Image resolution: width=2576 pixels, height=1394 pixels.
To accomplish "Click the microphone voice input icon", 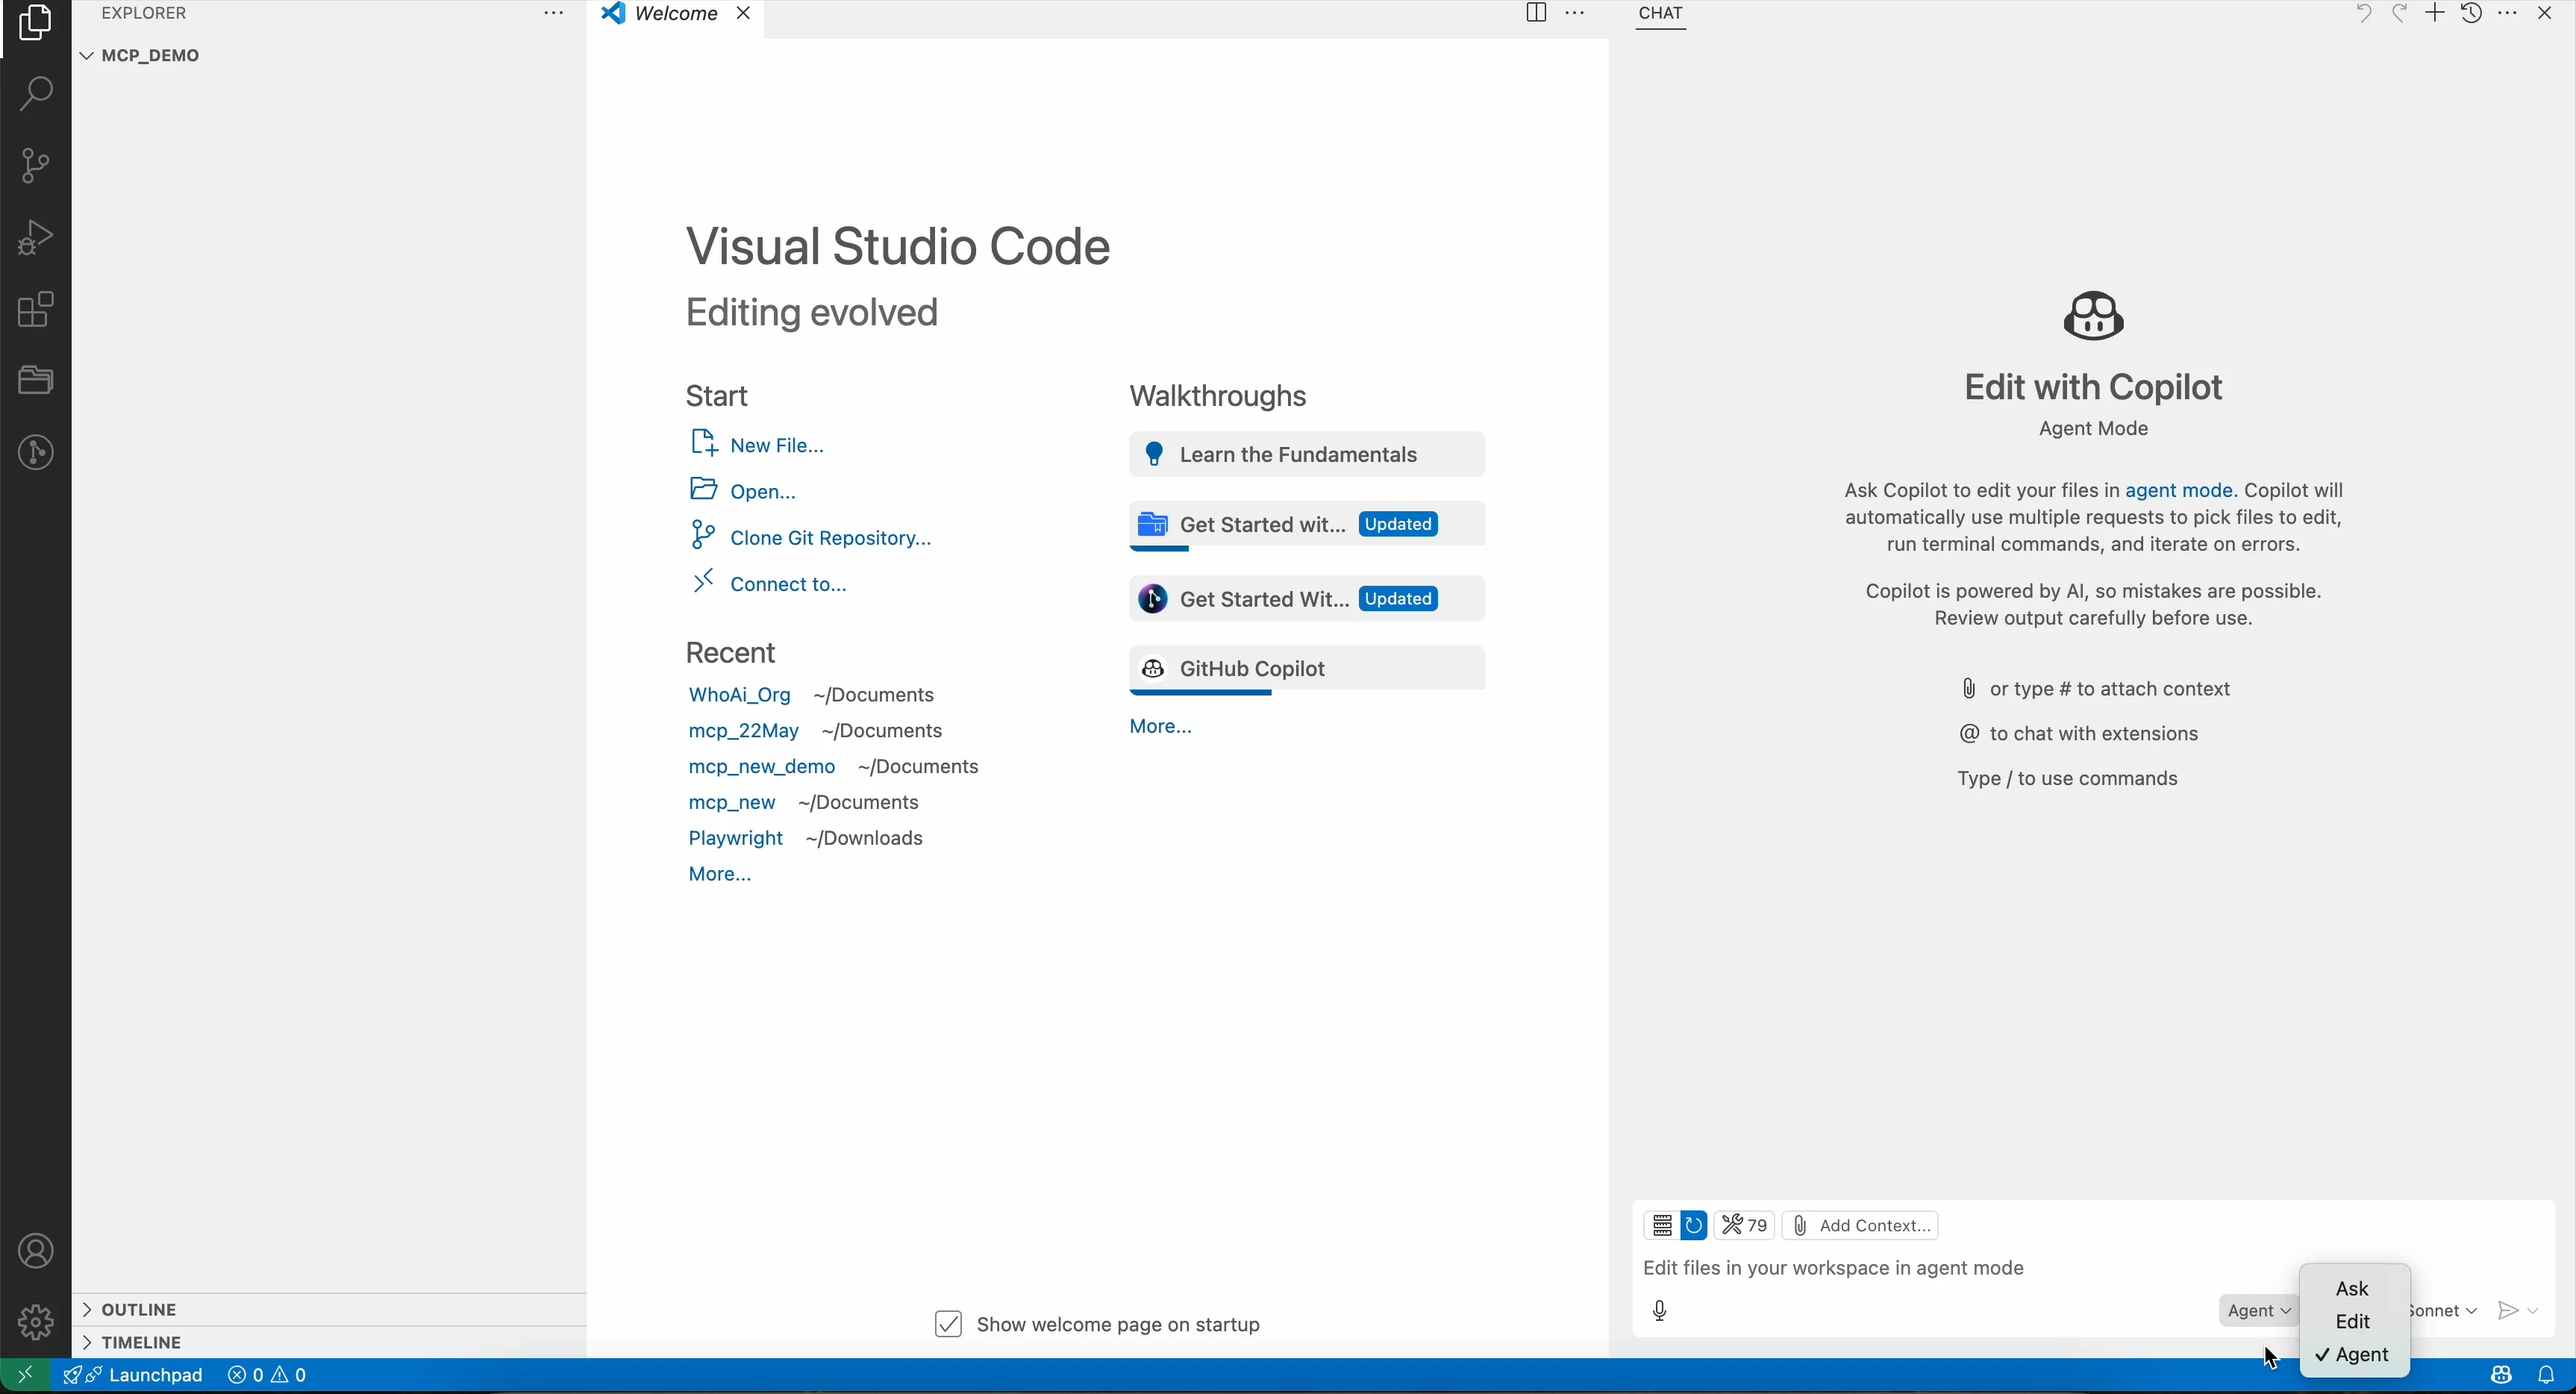I will 1660,1312.
